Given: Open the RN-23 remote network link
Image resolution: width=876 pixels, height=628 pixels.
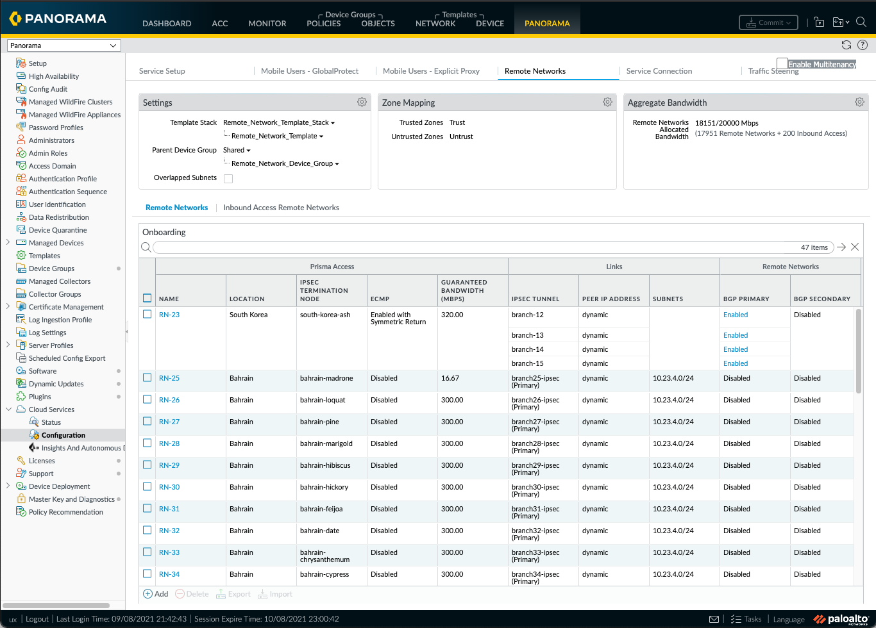Looking at the screenshot, I should point(169,315).
